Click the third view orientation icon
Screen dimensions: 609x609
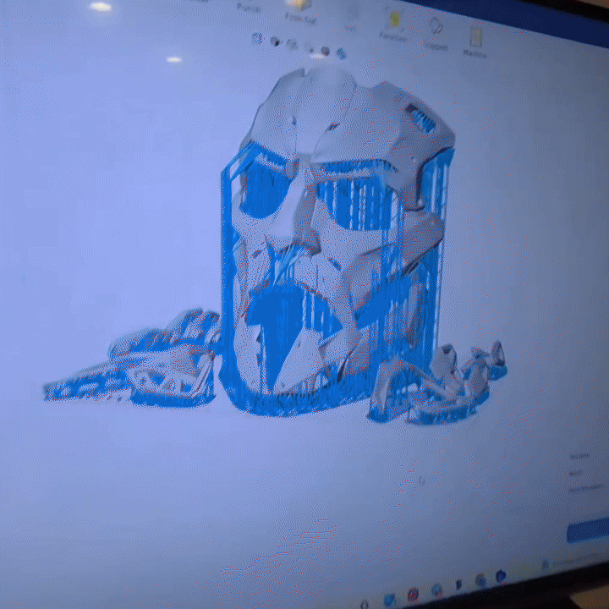[292, 45]
